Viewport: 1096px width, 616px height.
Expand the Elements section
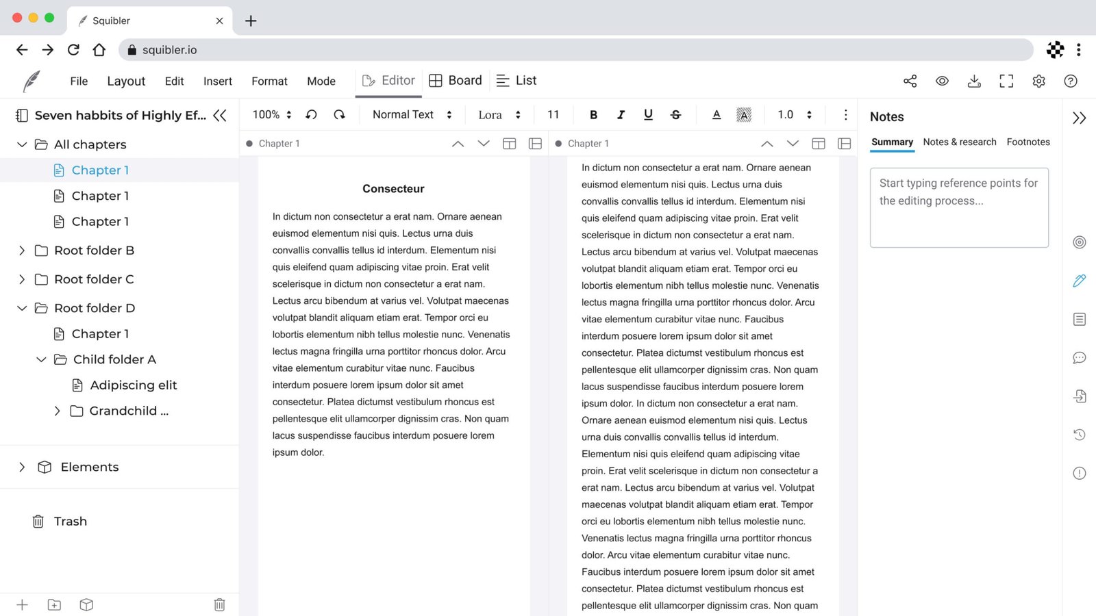pos(22,467)
